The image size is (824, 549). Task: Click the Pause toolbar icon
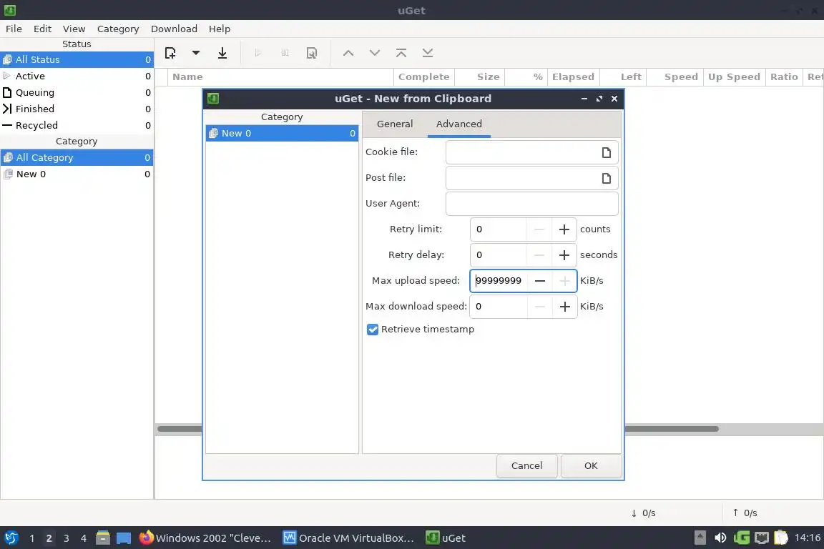coord(285,52)
